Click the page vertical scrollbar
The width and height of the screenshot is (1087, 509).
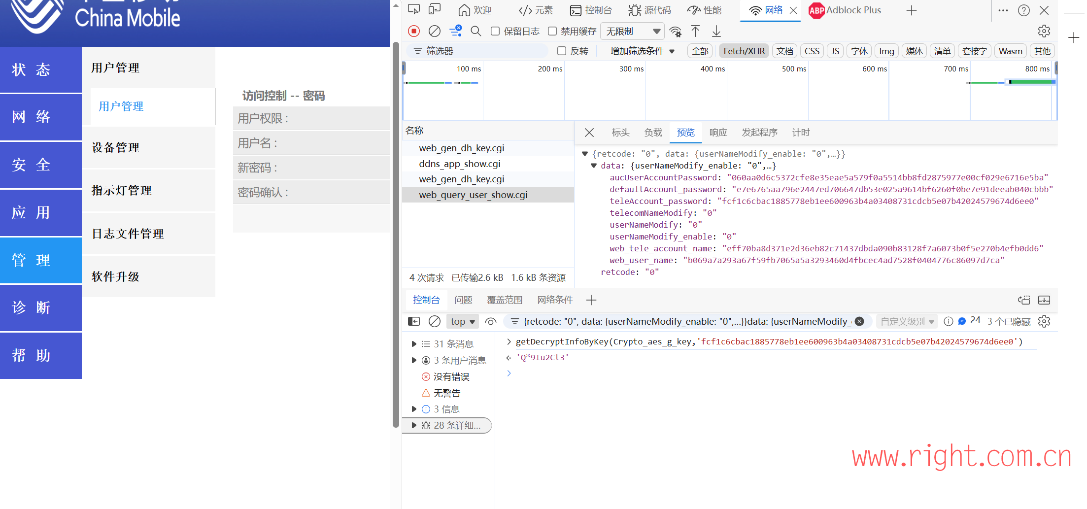coord(396,235)
